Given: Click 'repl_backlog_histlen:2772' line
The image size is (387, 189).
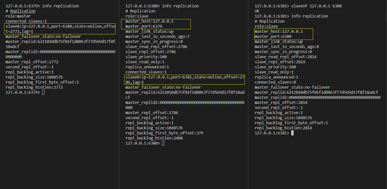Looking at the screenshot, I should pyautogui.click(x=34, y=87).
